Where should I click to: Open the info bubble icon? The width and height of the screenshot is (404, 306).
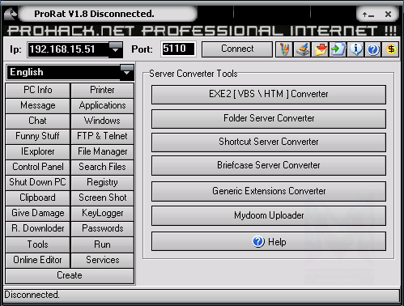pyautogui.click(x=355, y=49)
